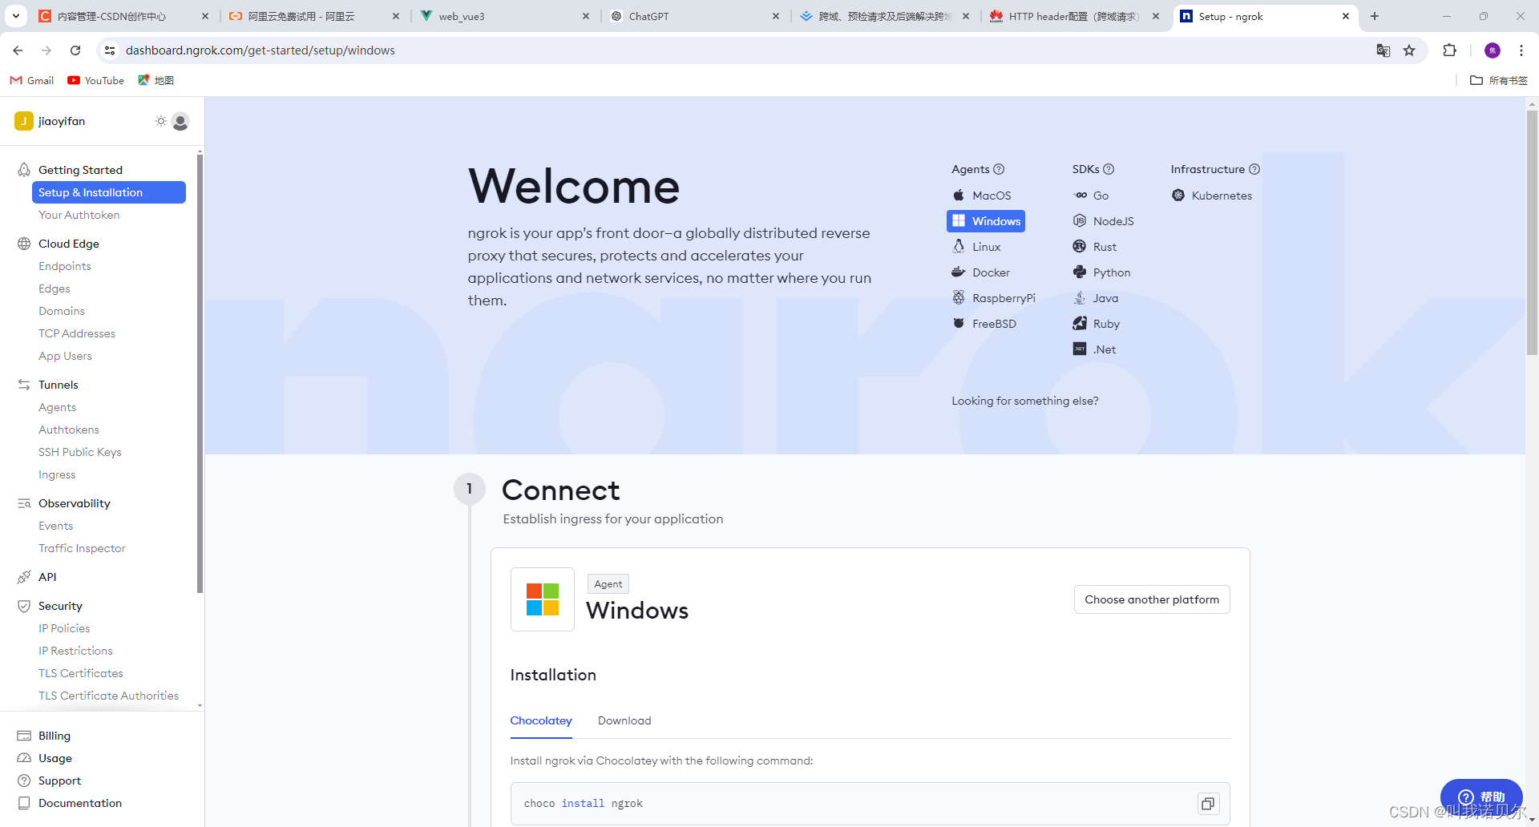Reload the page with refresh icon

[x=75, y=50]
